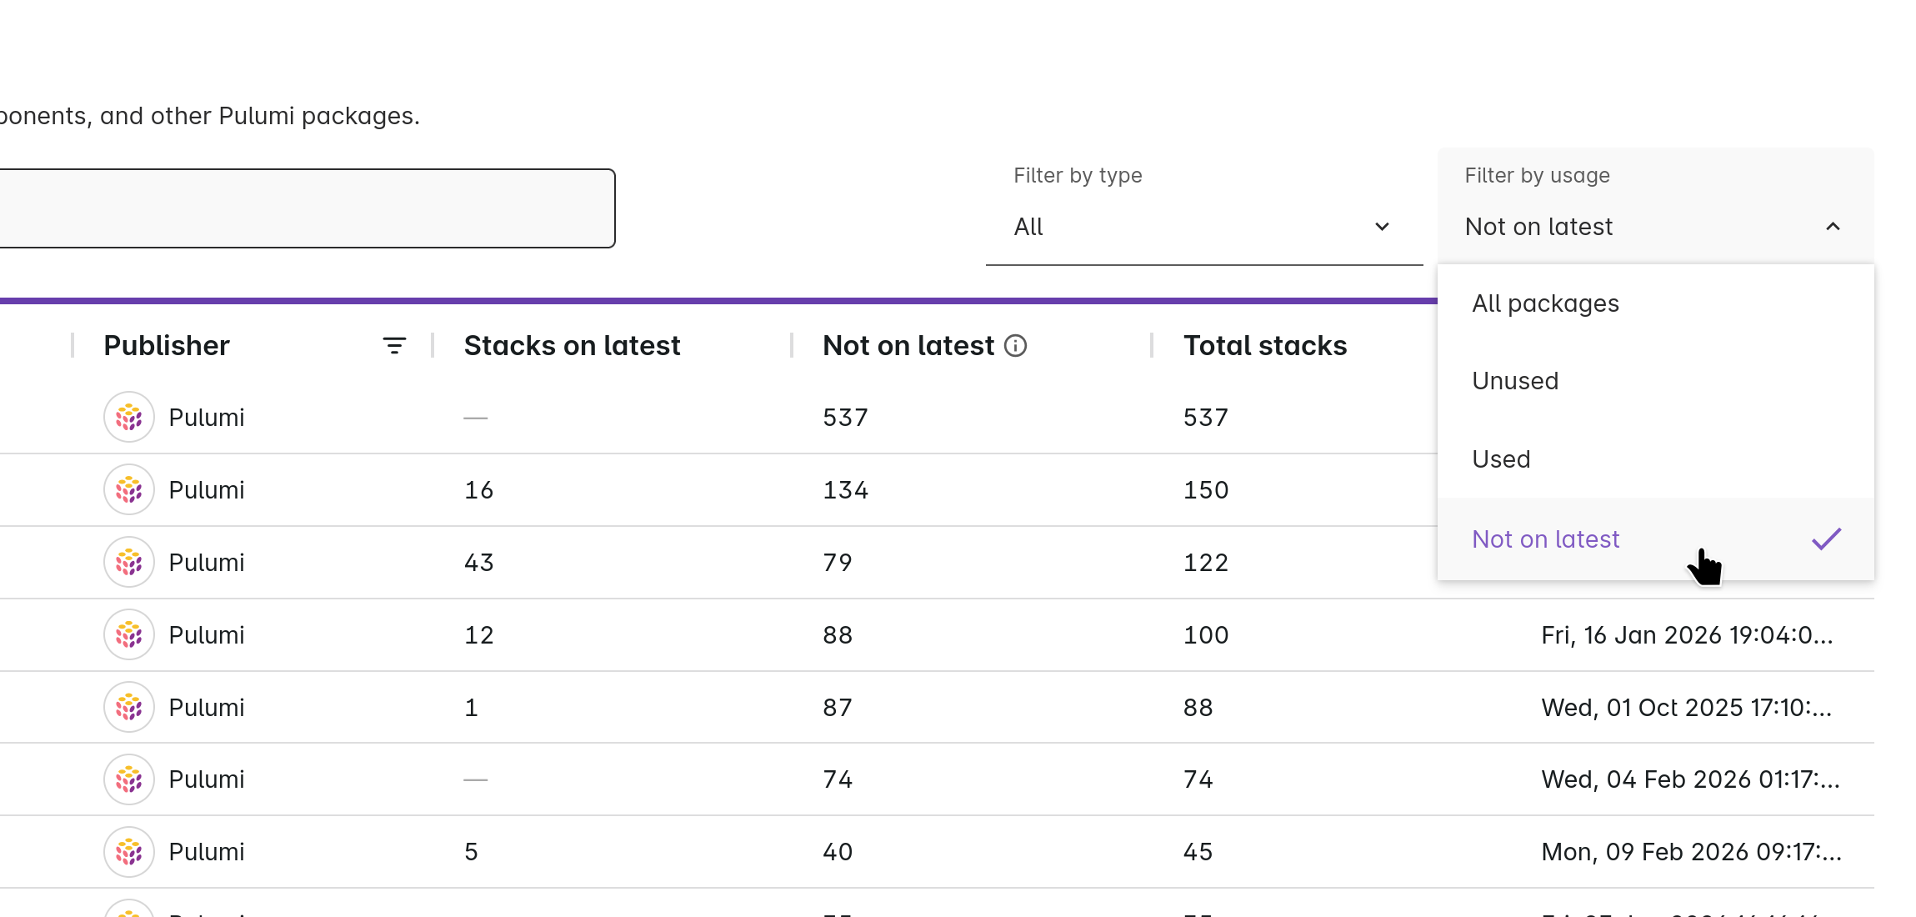The image size is (1916, 917).
Task: Click the chevron arrow in Filter by type
Action: click(x=1382, y=227)
